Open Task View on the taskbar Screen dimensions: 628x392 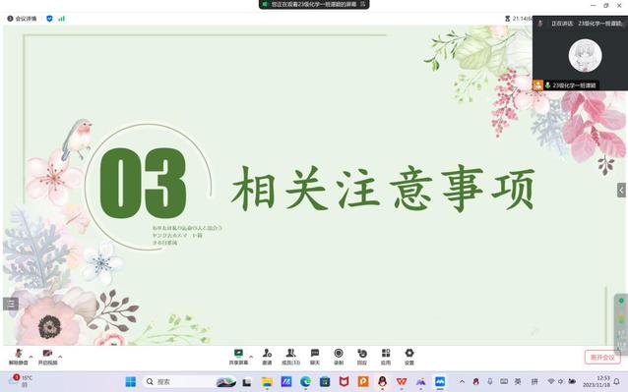pyautogui.click(x=247, y=382)
